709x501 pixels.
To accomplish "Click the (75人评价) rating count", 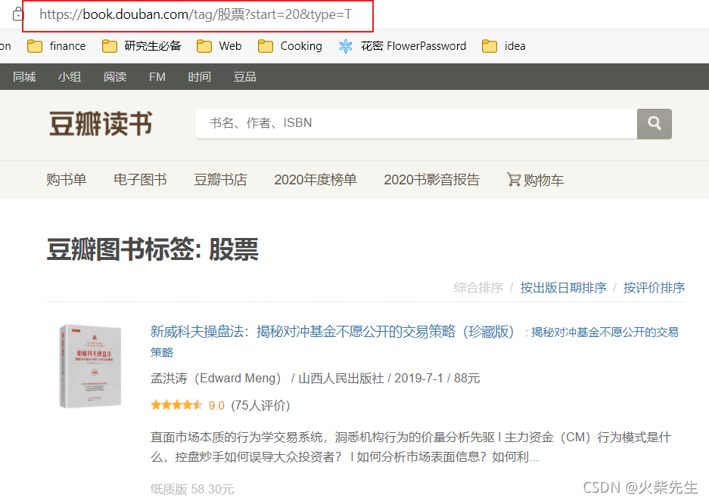I will point(260,405).
